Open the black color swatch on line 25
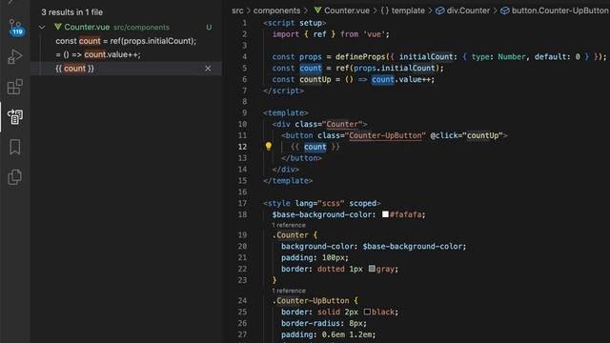This screenshot has width=610, height=343. pos(367,312)
